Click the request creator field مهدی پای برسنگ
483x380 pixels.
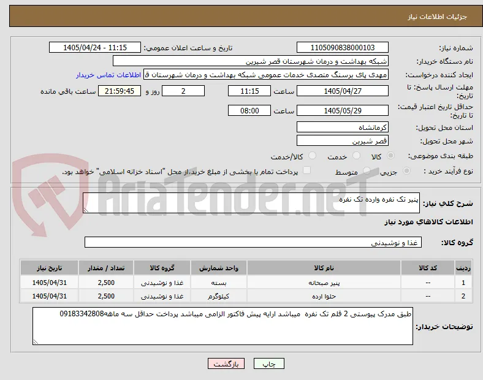click(266, 75)
